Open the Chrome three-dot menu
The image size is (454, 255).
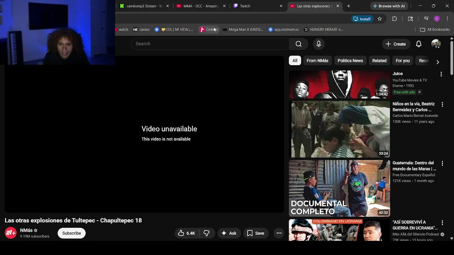click(447, 19)
